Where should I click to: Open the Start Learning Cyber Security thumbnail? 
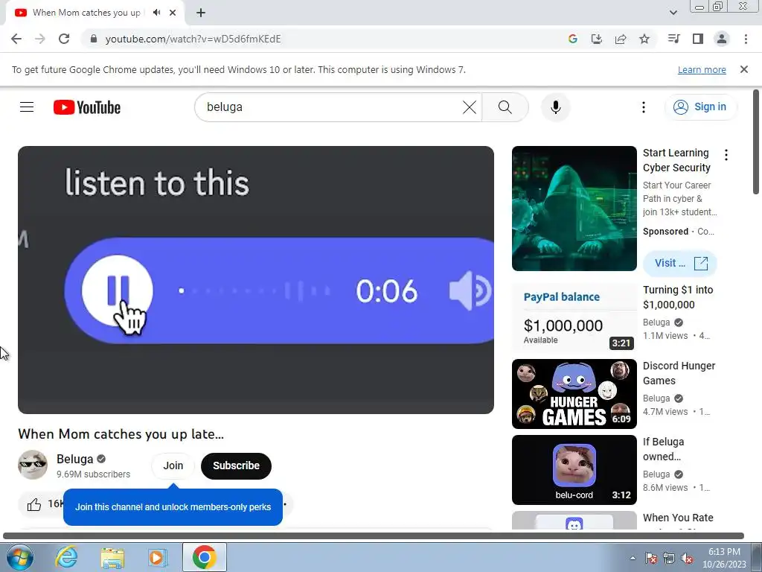tap(574, 209)
